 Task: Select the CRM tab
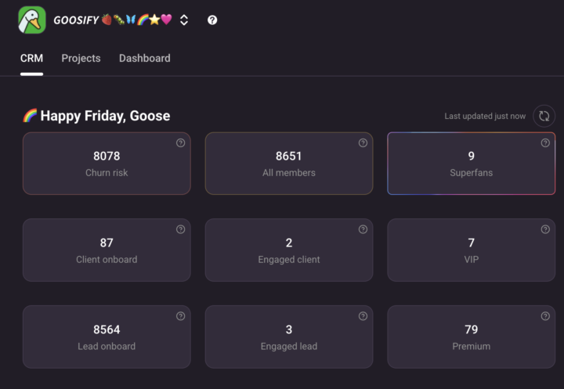(31, 58)
